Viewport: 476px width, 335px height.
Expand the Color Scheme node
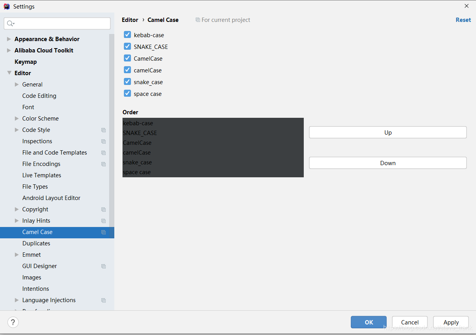point(17,119)
